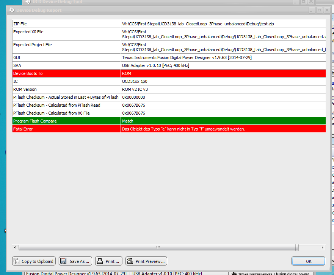The height and width of the screenshot is (275, 334).
Task: Select the German Fatal Error message text
Action: pyautogui.click(x=183, y=129)
